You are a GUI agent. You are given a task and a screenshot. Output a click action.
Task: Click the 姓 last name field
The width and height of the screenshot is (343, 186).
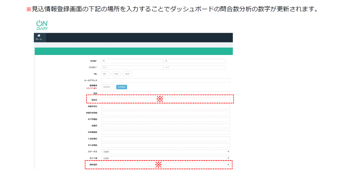132,61
